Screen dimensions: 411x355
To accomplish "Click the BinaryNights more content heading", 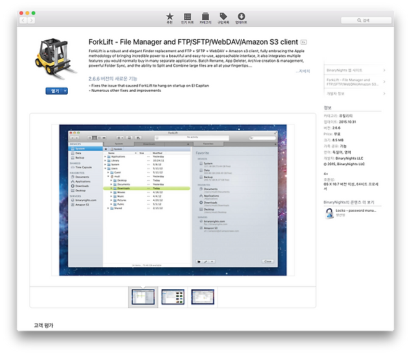I will point(349,202).
